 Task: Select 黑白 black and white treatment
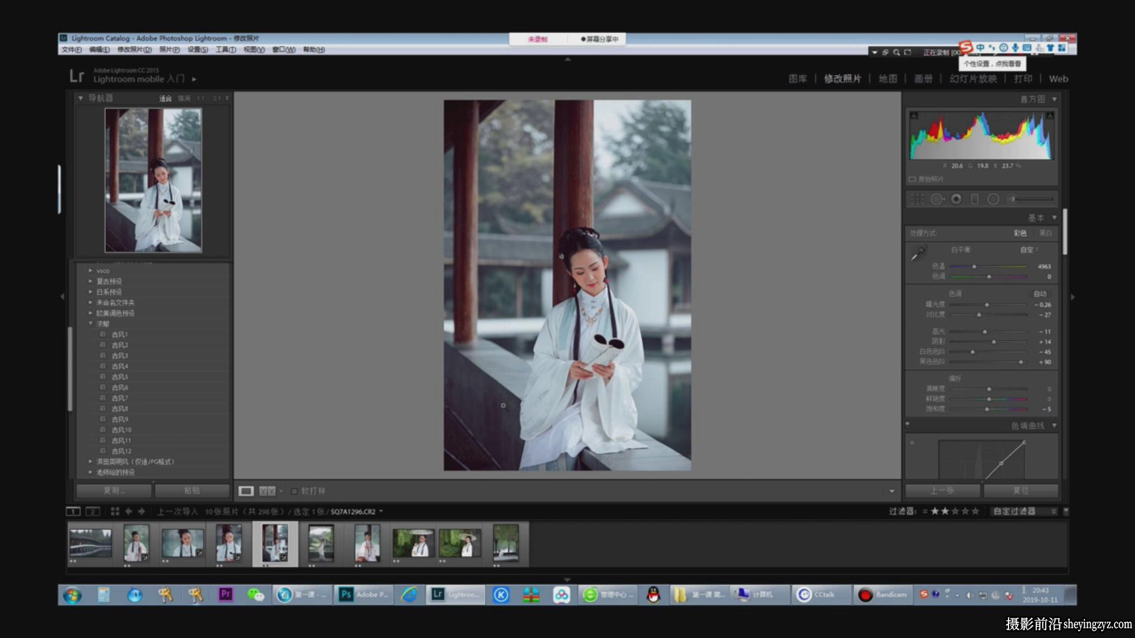tap(1046, 233)
